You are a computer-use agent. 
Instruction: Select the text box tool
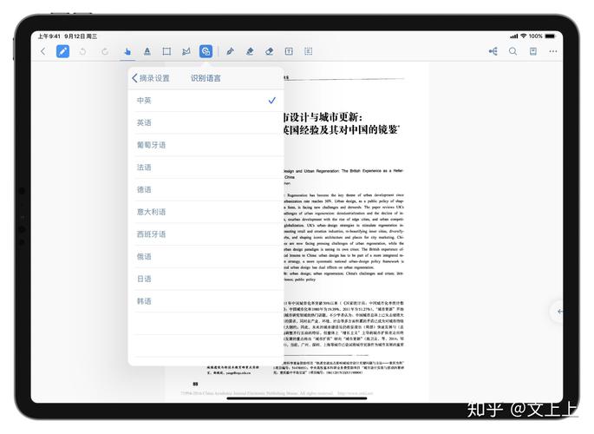tap(289, 51)
